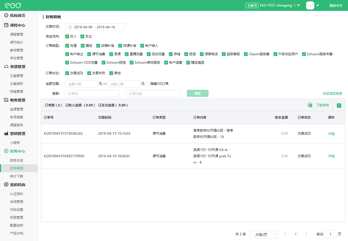Toggle the Schooin短信 checkbox
The width and height of the screenshot is (348, 241).
[x=104, y=63]
